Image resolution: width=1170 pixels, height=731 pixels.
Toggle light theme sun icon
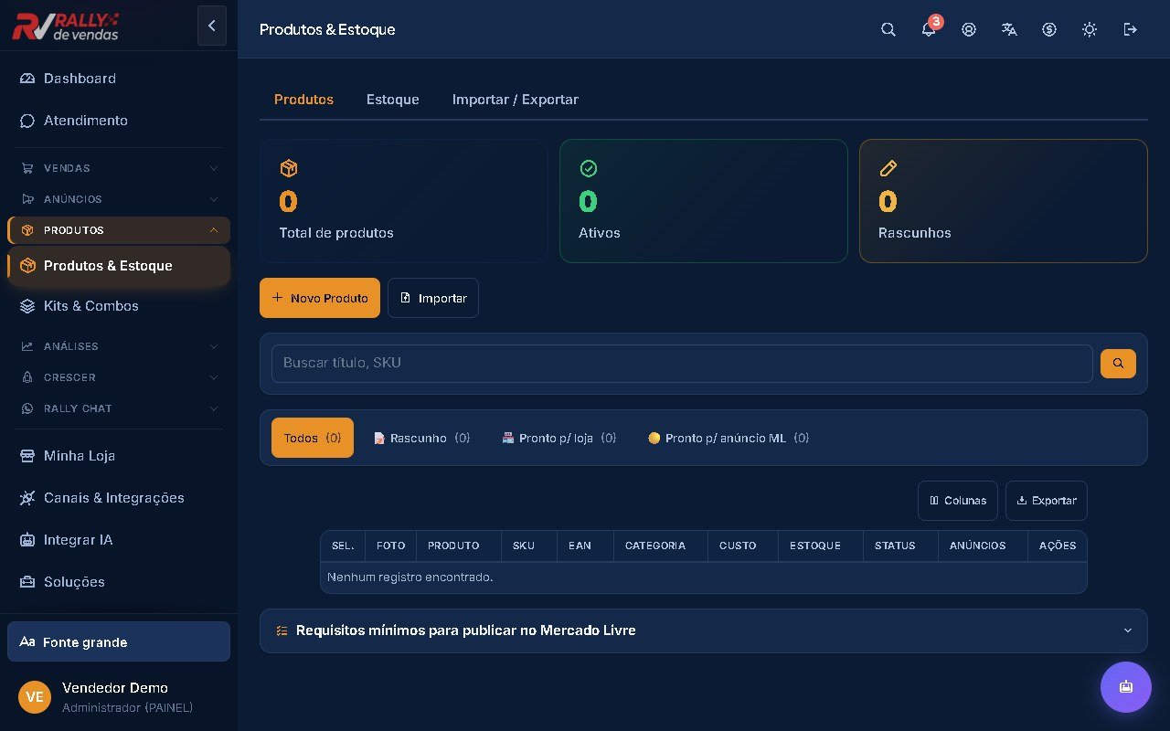point(1090,29)
